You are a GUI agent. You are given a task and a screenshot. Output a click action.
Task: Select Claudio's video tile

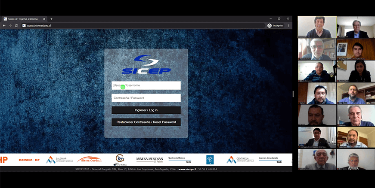[317, 71]
